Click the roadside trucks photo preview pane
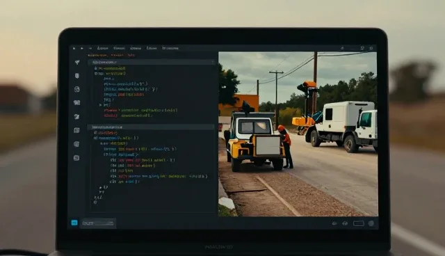 point(298,134)
